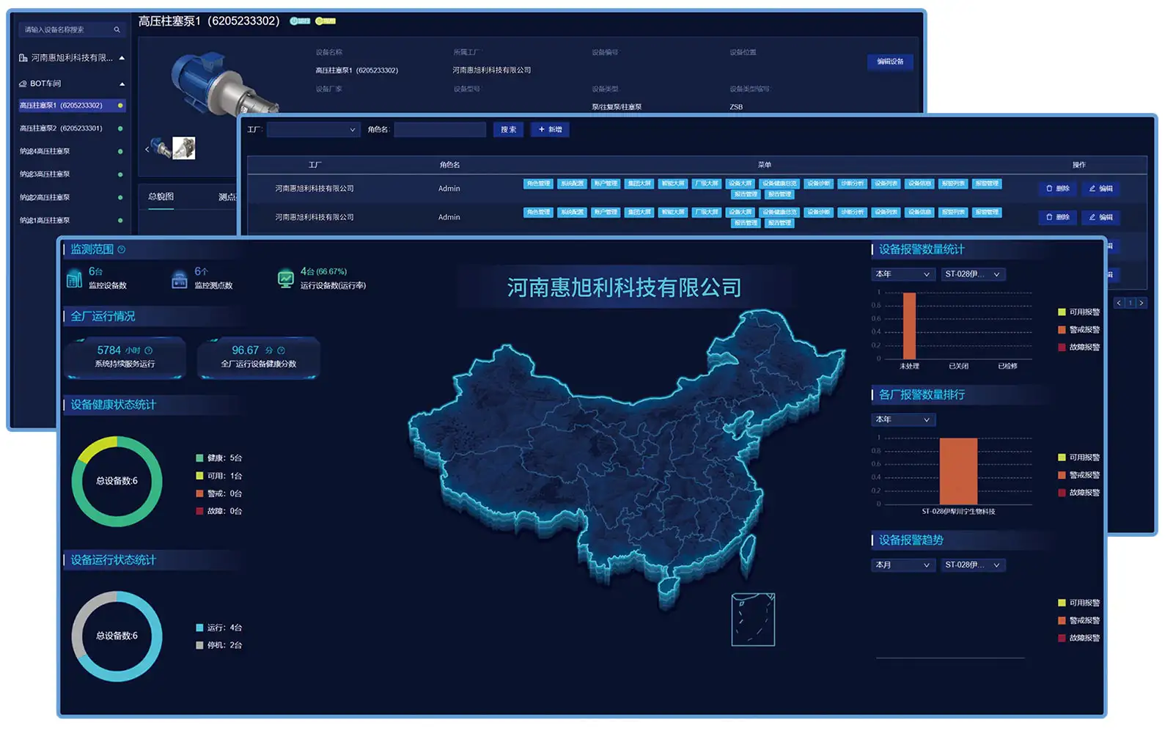Open the ST-028伊 dropdown under 设备报警趋势

(x=973, y=565)
